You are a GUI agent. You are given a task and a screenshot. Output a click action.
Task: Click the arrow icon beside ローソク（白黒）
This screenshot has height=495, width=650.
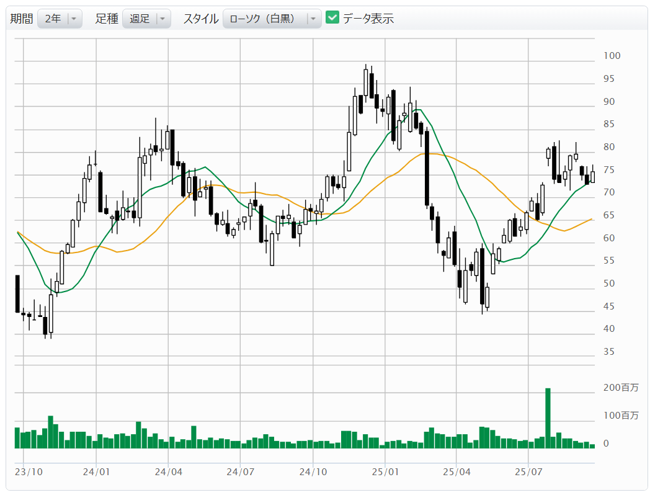(x=313, y=19)
